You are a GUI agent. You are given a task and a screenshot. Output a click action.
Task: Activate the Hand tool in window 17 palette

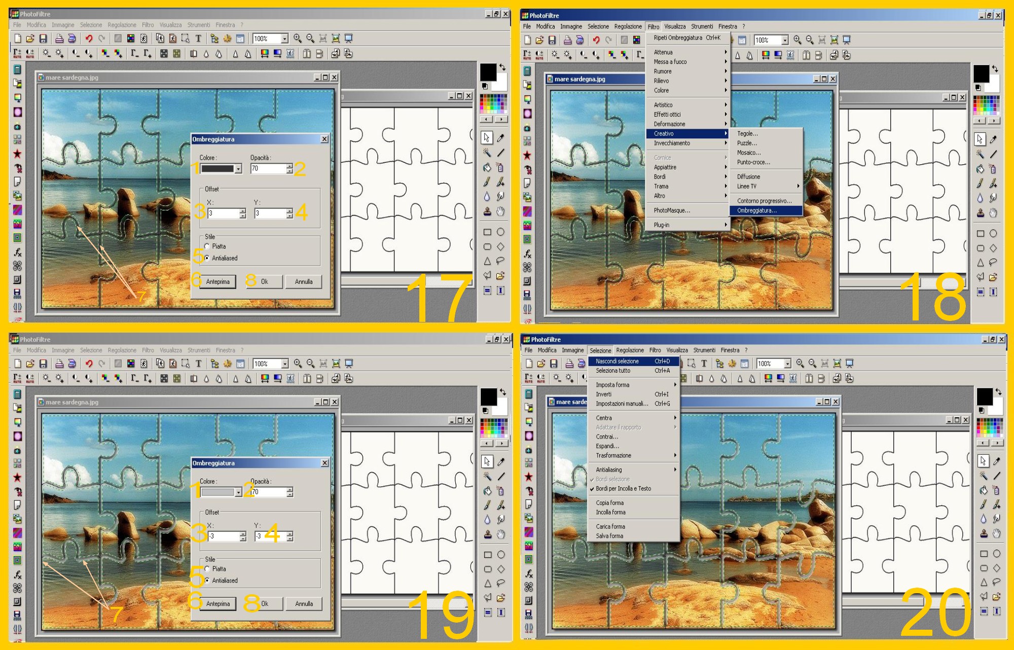[500, 211]
